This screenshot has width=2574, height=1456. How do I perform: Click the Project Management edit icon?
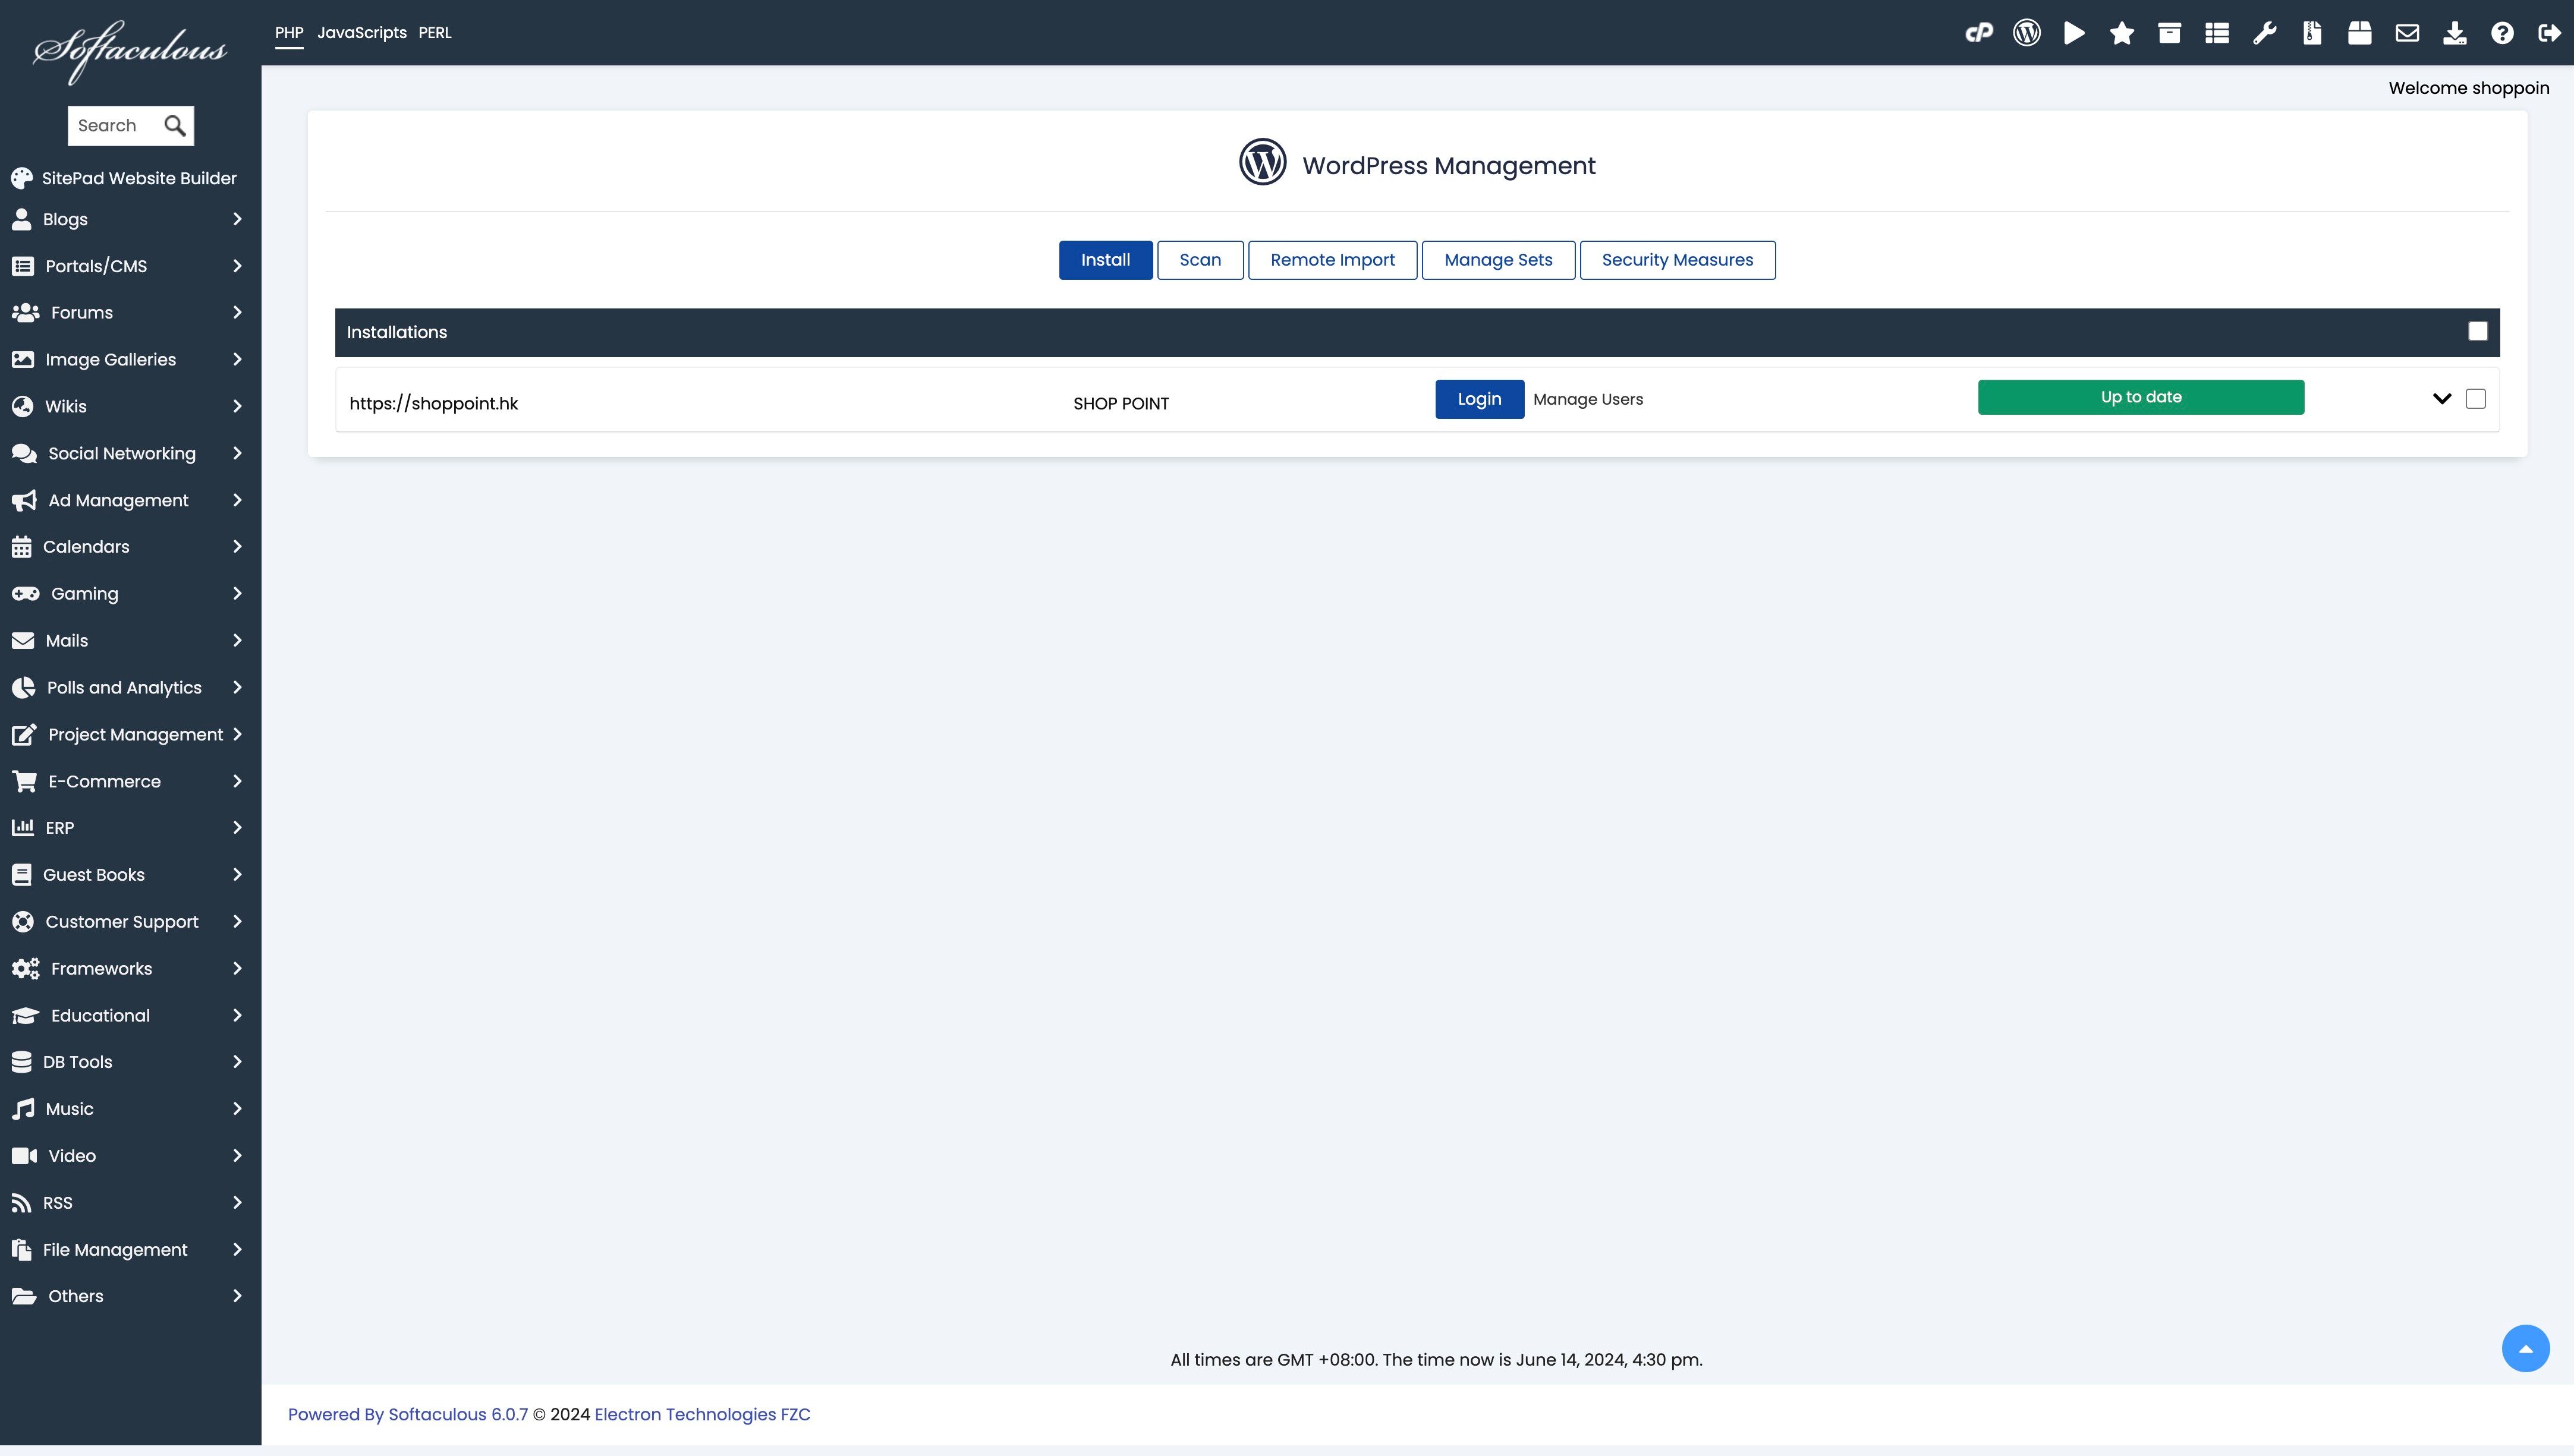tap(24, 735)
